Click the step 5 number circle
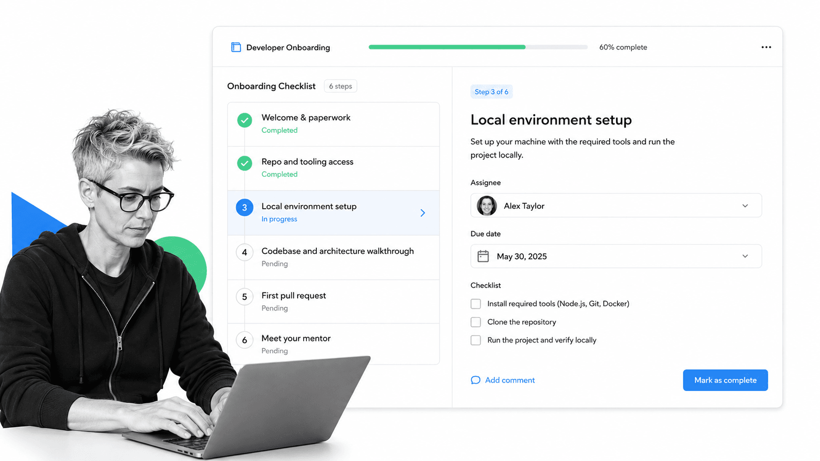820x461 pixels. pyautogui.click(x=245, y=297)
